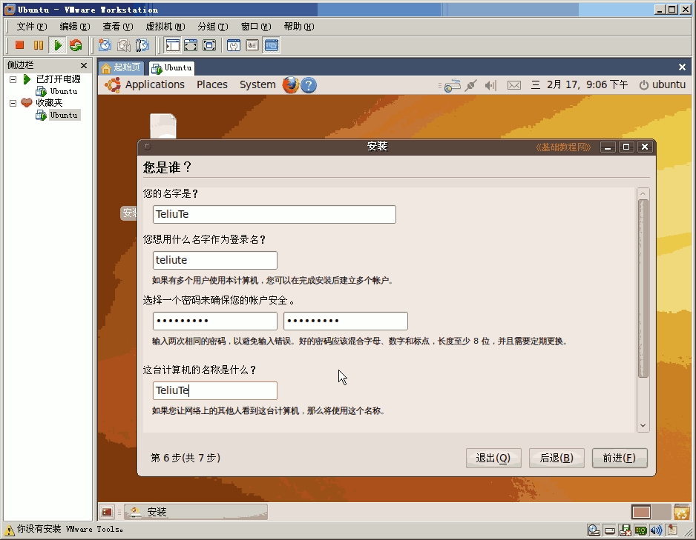The width and height of the screenshot is (696, 540).
Task: Click the login name field teliute
Action: (x=215, y=261)
